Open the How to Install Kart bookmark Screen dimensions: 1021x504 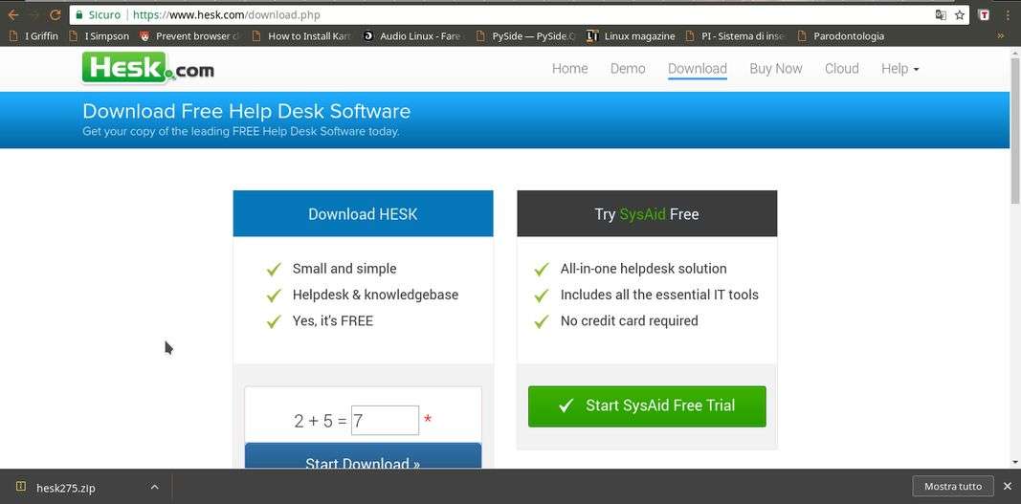(x=302, y=36)
